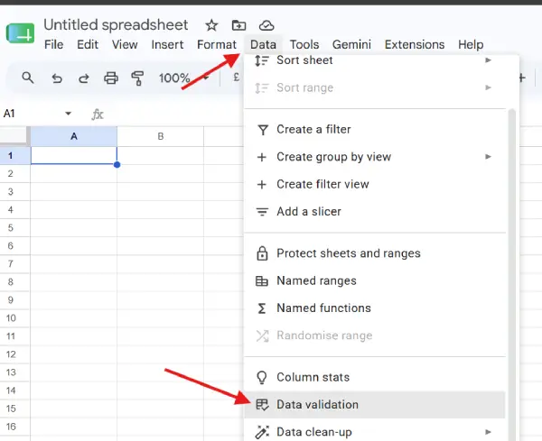Select column A header
The image size is (542, 441).
(x=74, y=136)
